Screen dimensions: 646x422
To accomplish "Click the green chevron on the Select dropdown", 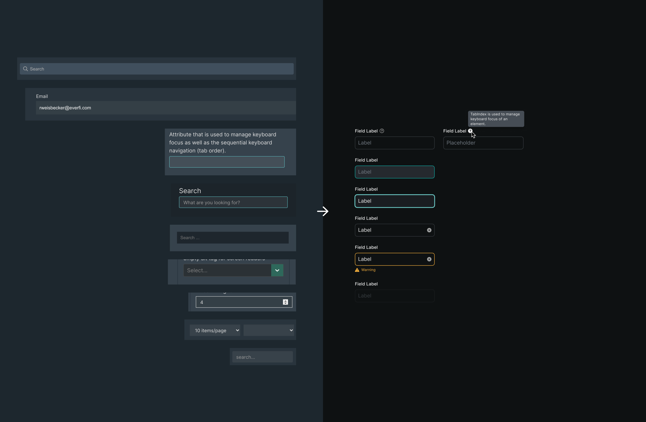I will click(277, 270).
